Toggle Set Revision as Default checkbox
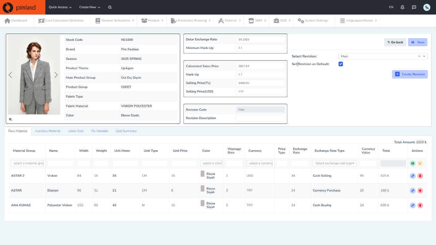Screen dimensions: 436x245 click(341, 64)
